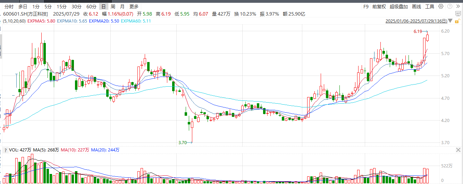
Task: Click the VOL: 427万 label
Action: pos(20,150)
